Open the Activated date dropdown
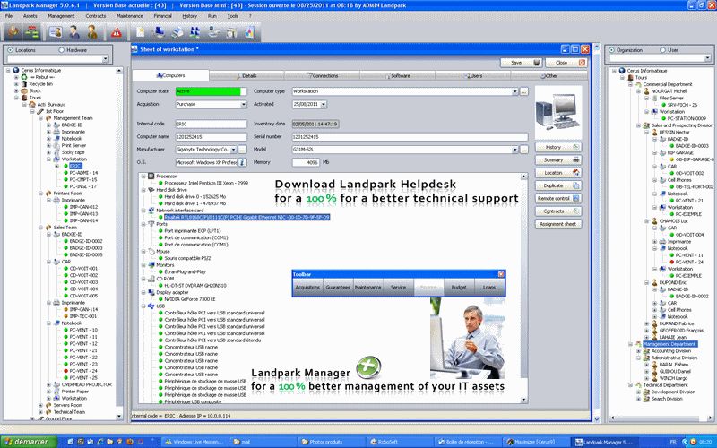Image resolution: width=717 pixels, height=448 pixels. coord(324,105)
